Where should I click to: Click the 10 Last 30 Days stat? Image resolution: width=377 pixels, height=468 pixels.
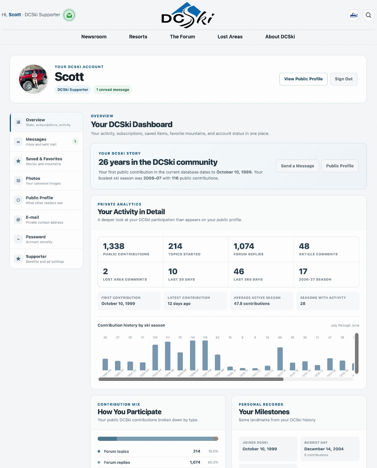click(196, 275)
